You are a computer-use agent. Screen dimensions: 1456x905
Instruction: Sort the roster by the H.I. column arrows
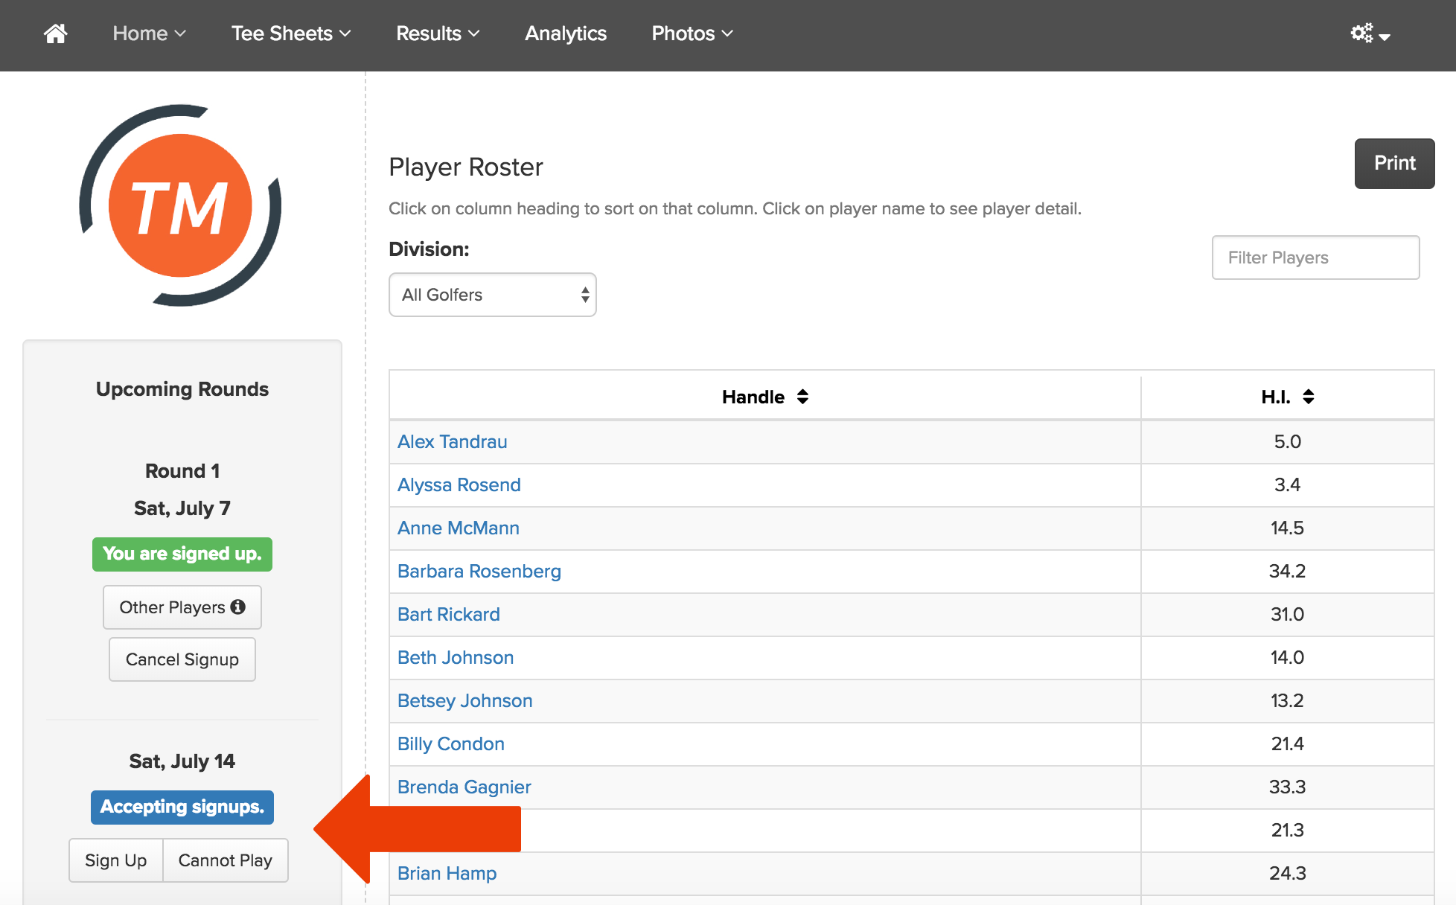[x=1309, y=397]
